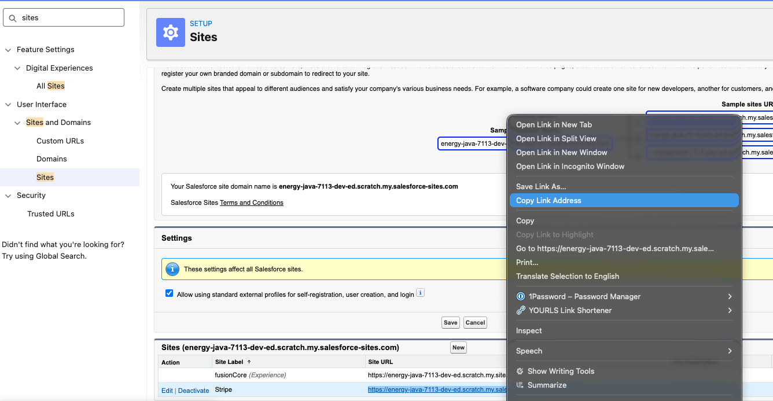
Task: Click the blue info icon in settings notice
Action: (x=172, y=269)
